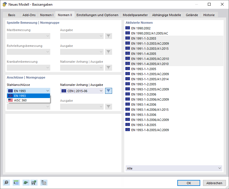
Task: Open the national annex filter funnel icon
Action: click(108, 91)
